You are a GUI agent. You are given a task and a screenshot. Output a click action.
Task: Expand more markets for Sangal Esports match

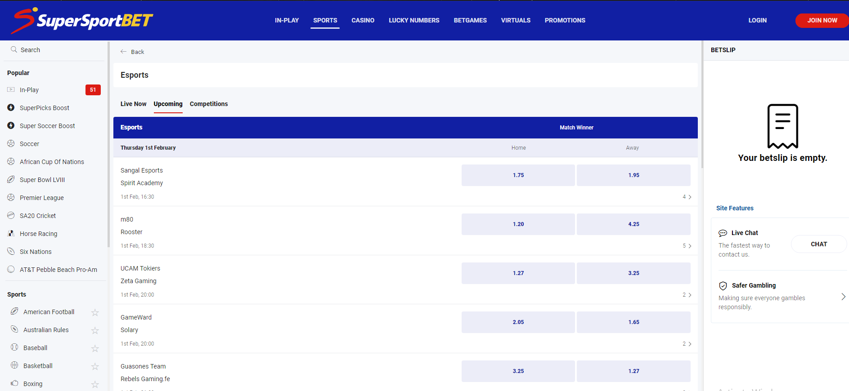point(687,197)
